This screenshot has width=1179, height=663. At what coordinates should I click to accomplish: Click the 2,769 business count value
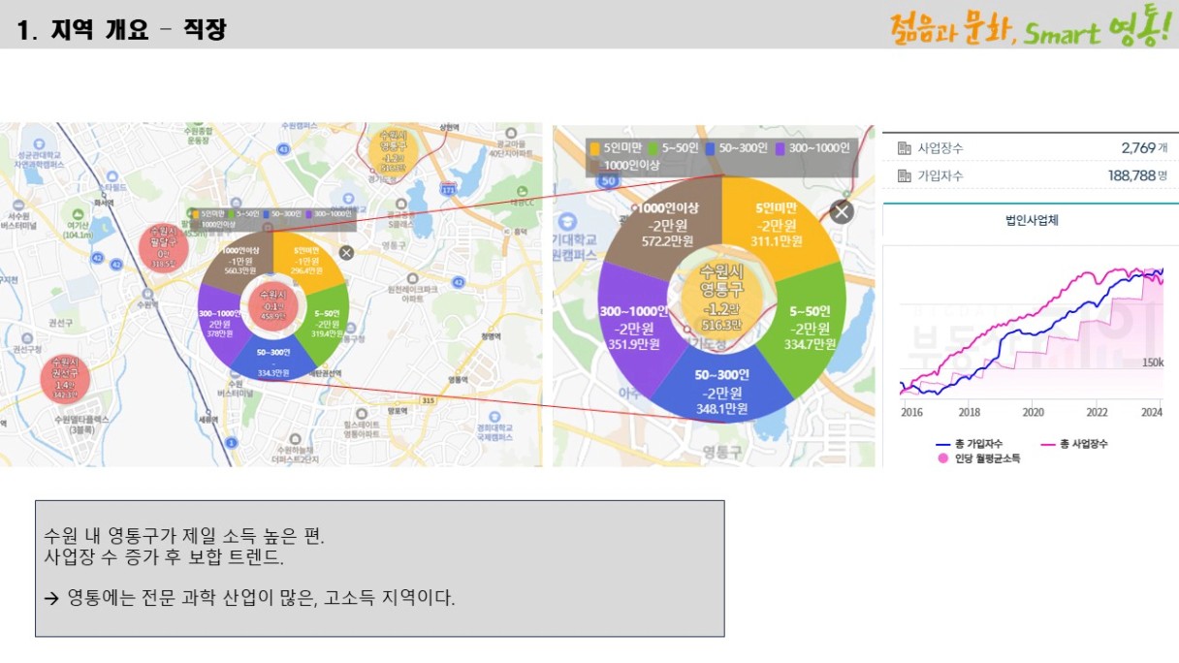pyautogui.click(x=1138, y=147)
